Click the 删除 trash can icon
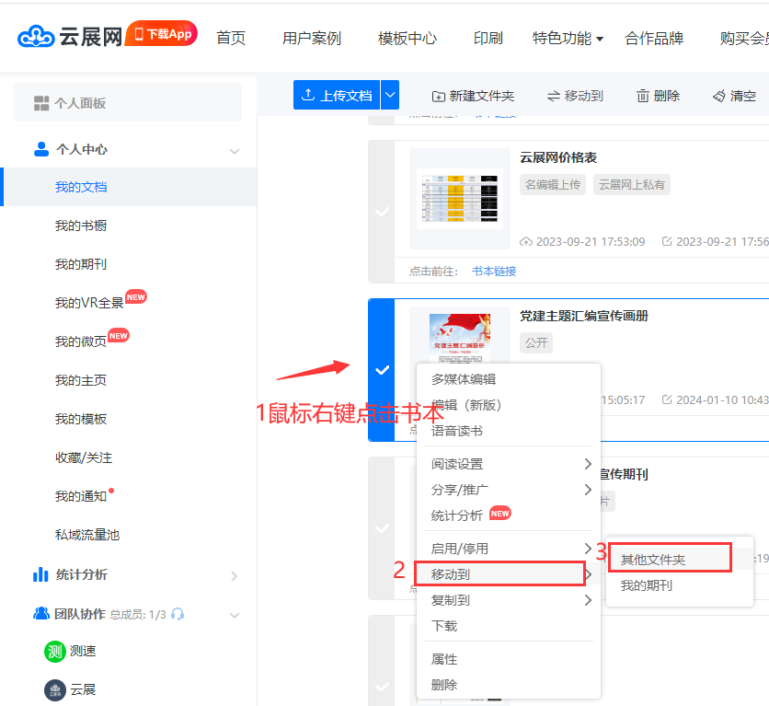Screen dimensions: 769x706 click(x=643, y=96)
